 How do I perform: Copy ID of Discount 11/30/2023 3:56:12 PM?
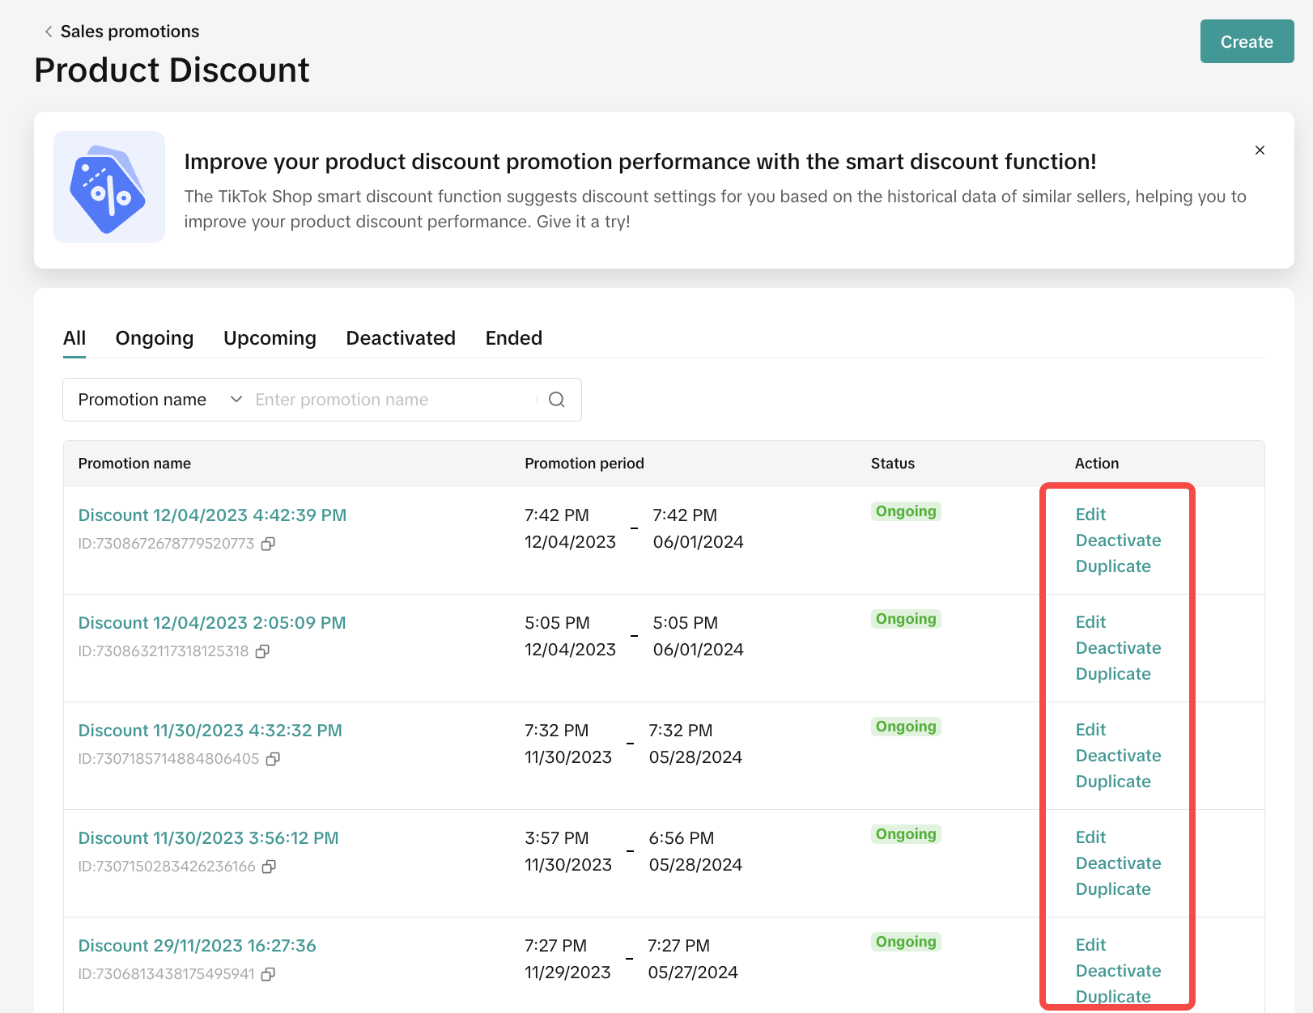[x=270, y=867]
